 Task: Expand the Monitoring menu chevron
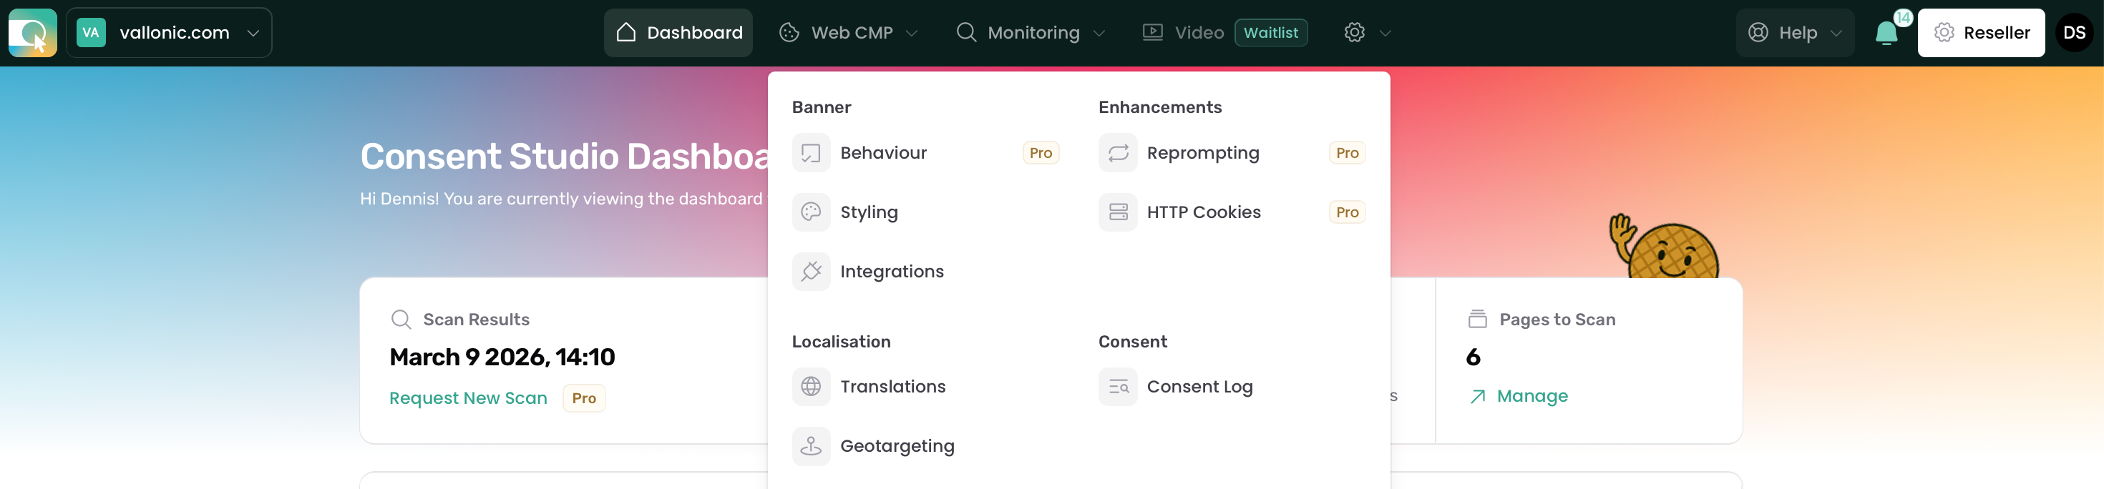pyautogui.click(x=1099, y=33)
